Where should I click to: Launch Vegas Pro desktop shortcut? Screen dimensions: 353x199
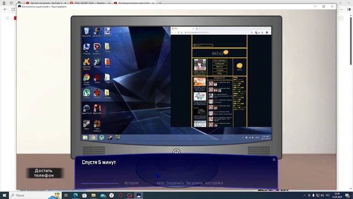(87, 109)
